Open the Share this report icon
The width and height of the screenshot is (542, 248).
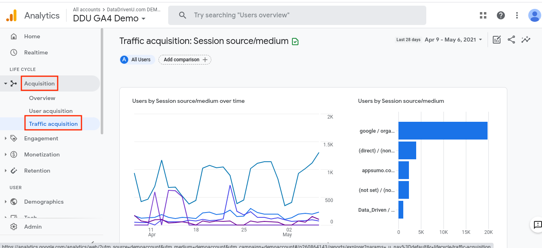click(511, 39)
